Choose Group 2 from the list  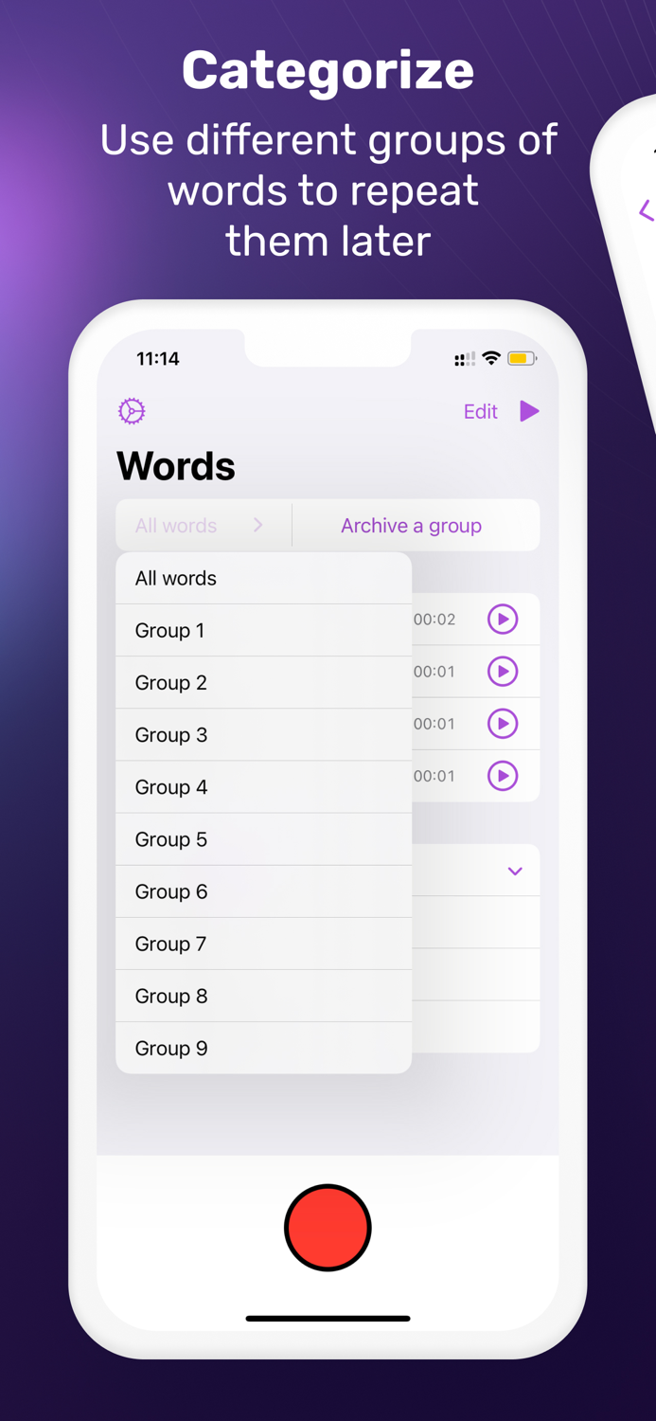point(263,682)
